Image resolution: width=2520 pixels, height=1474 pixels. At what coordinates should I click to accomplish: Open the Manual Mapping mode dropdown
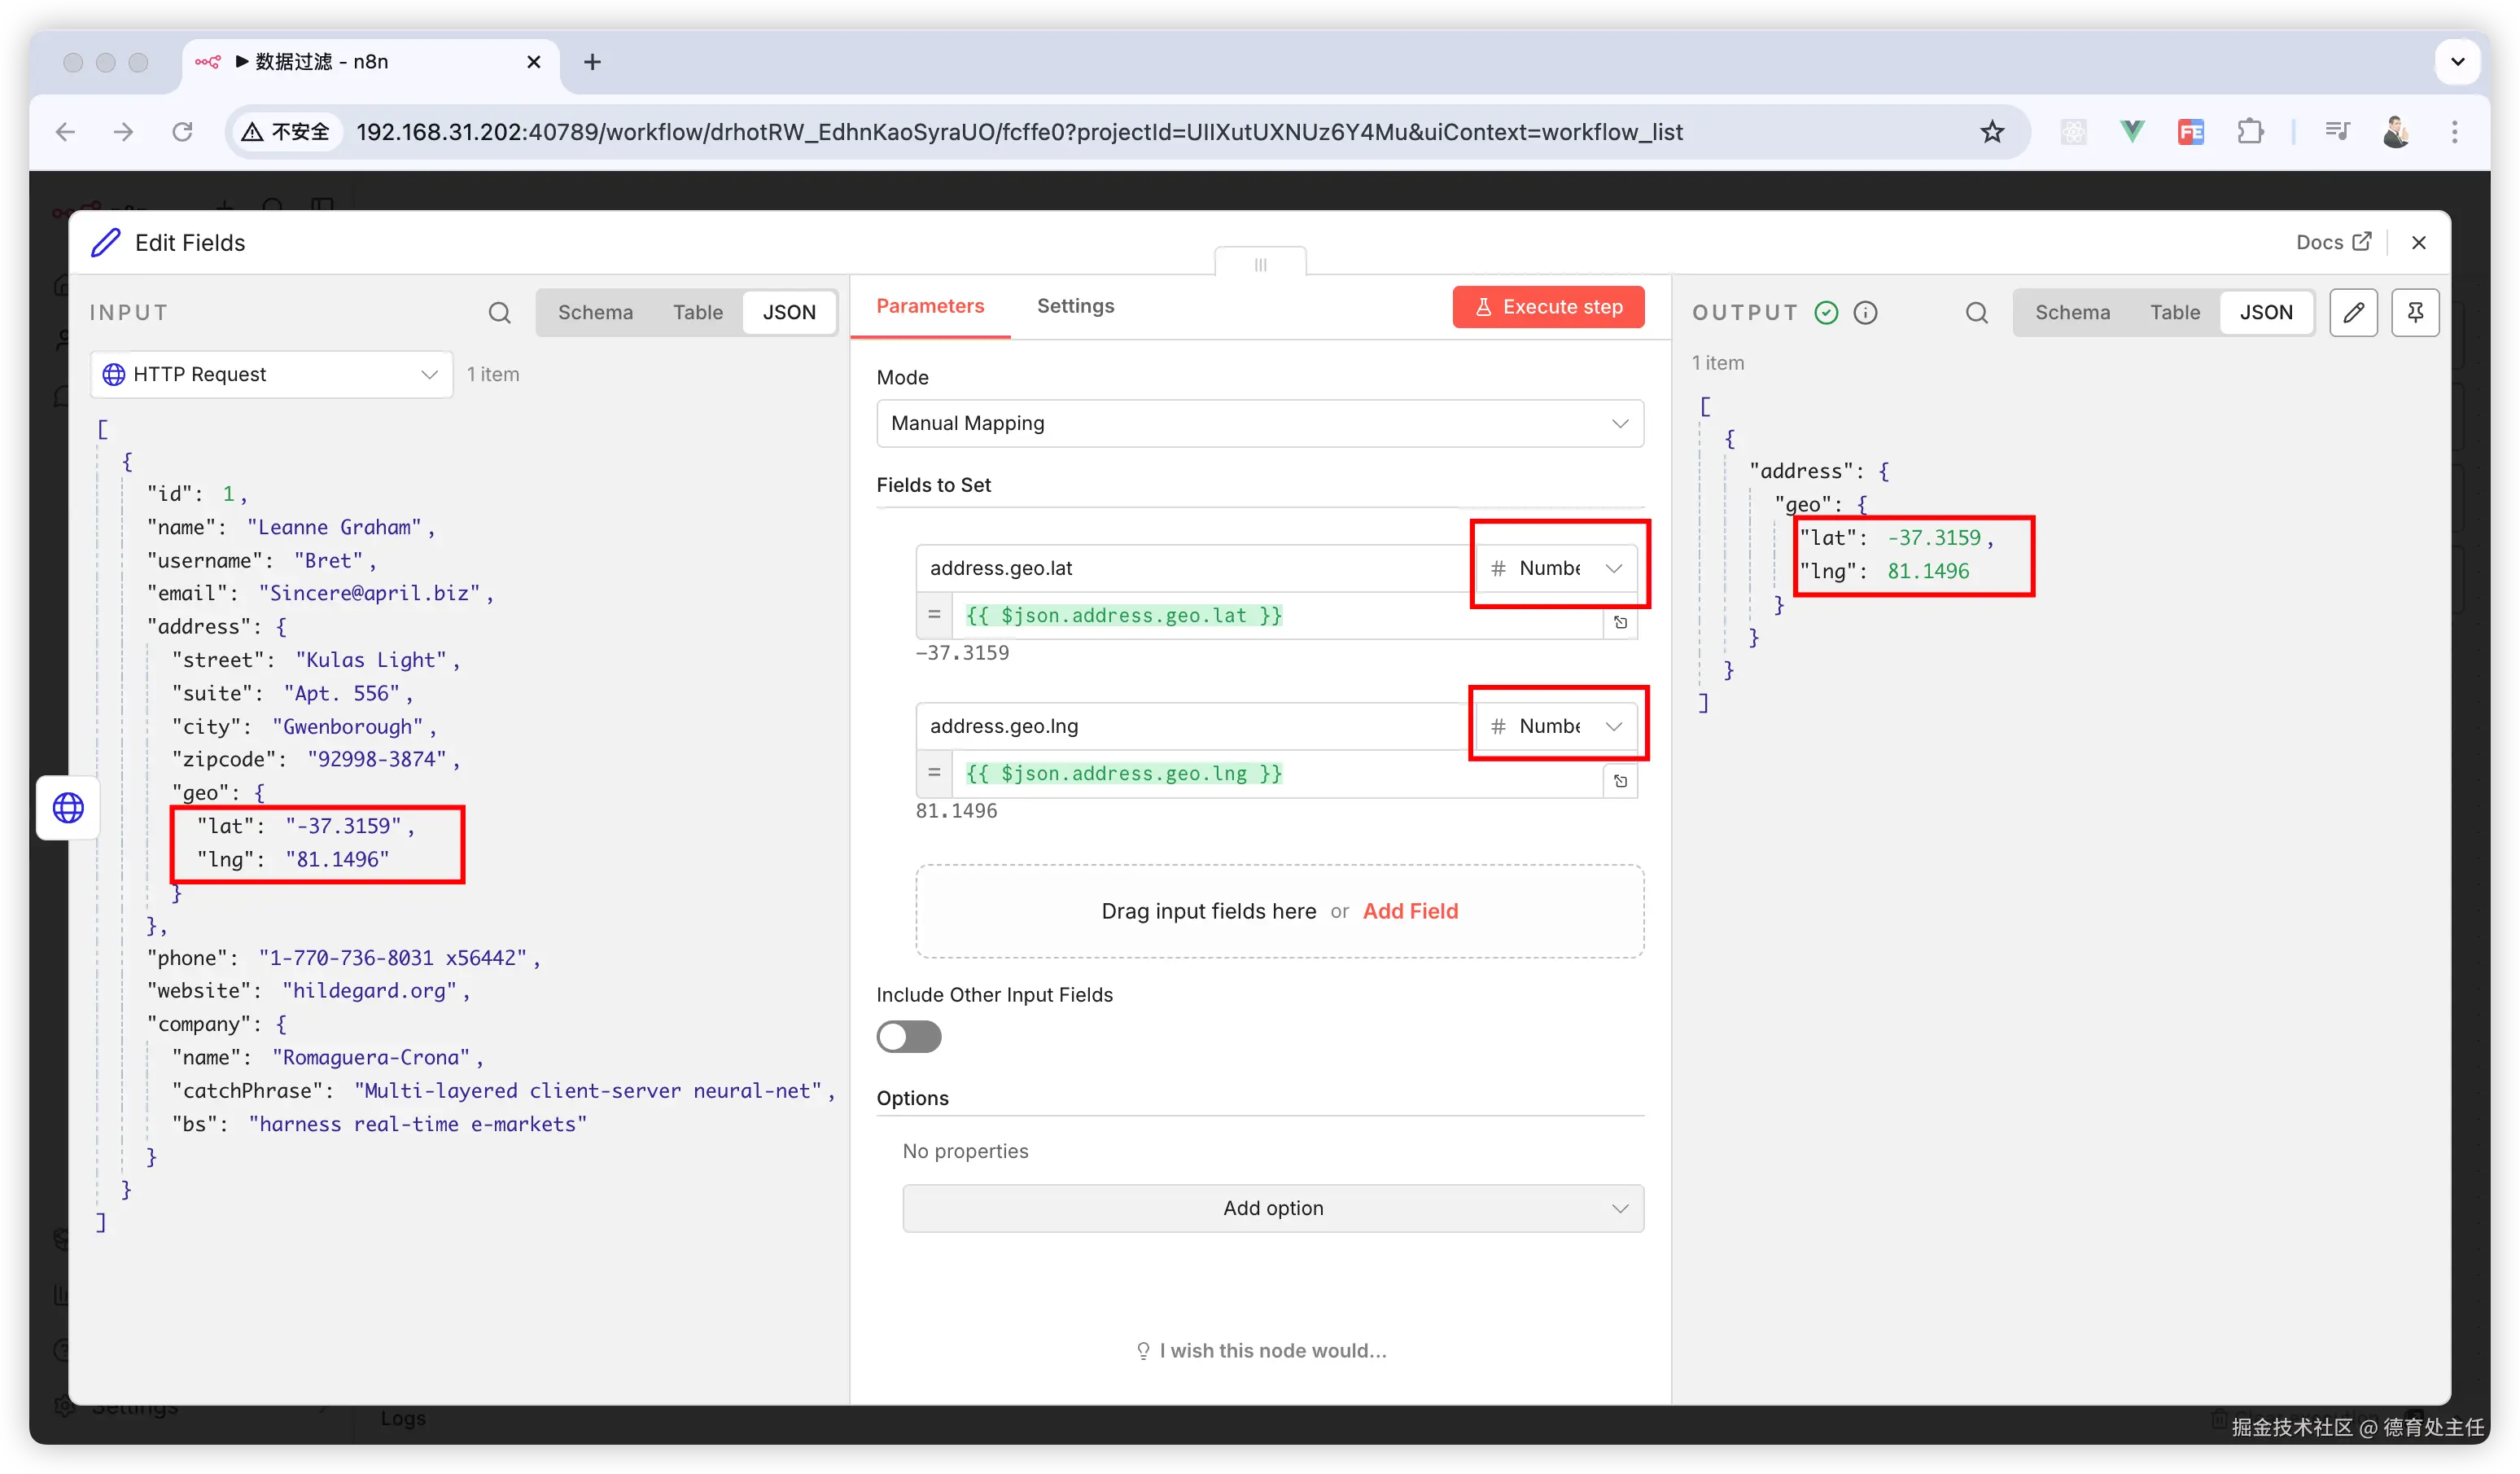point(1259,423)
